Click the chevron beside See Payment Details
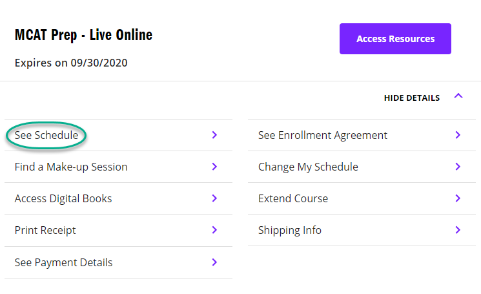This screenshot has height=294, width=481. [x=214, y=262]
